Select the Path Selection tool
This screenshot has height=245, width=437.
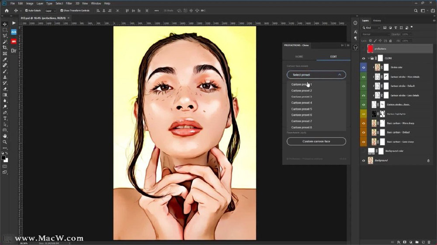pyautogui.click(x=5, y=124)
